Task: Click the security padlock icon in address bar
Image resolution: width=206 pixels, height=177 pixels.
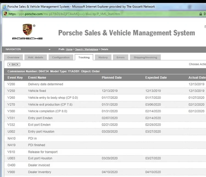Action: tap(201, 14)
